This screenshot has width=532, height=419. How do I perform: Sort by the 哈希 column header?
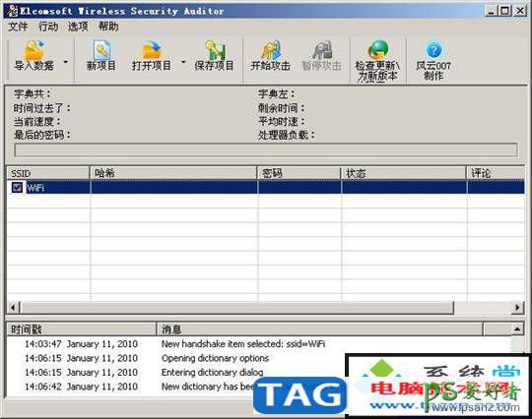tap(173, 173)
